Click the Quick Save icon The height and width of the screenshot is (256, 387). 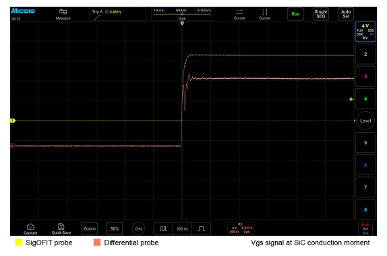point(61,229)
